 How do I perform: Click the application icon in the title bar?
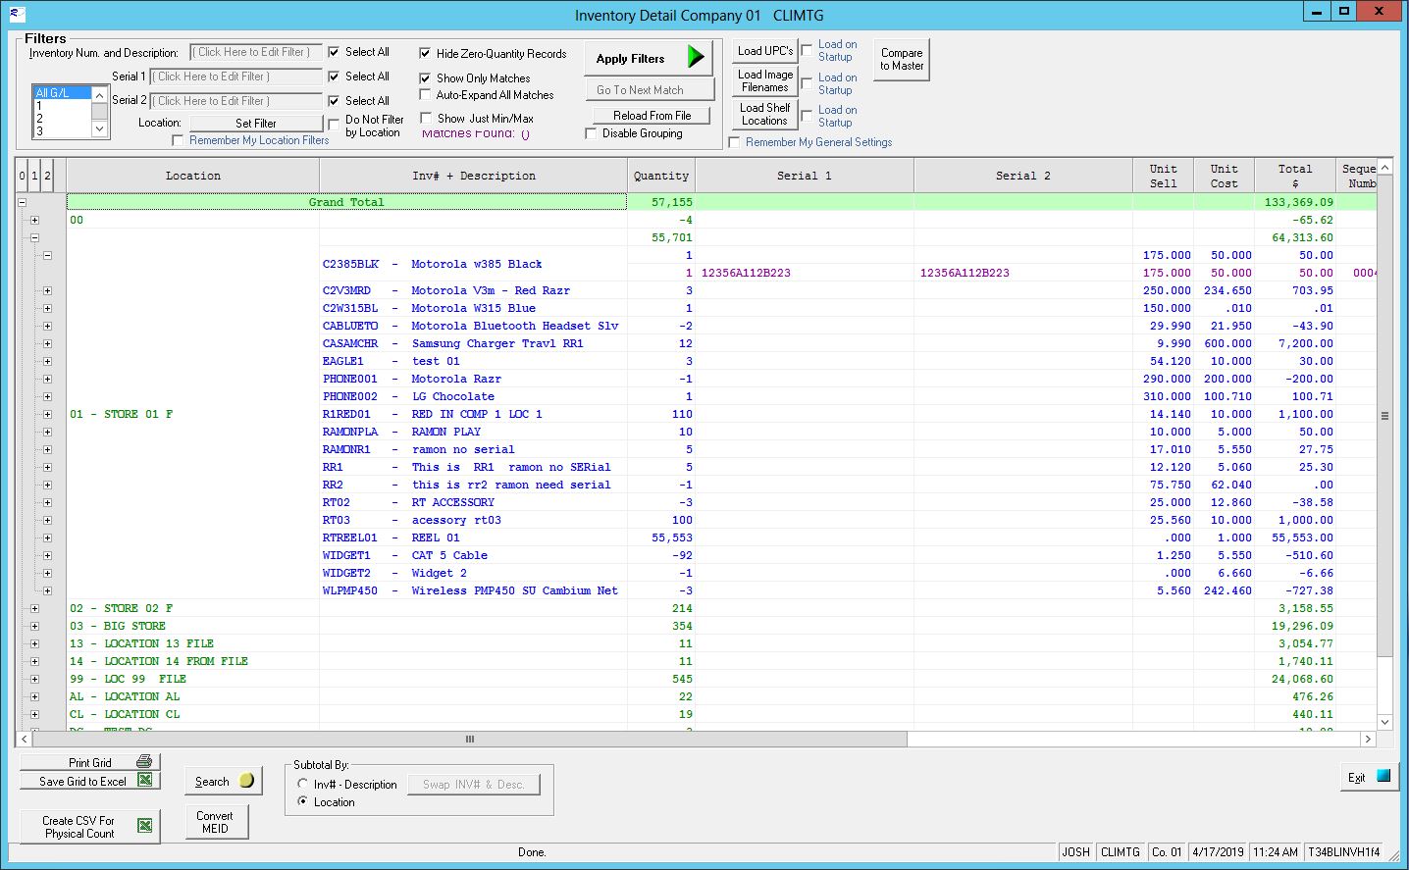click(16, 14)
